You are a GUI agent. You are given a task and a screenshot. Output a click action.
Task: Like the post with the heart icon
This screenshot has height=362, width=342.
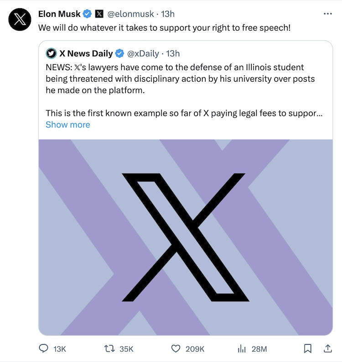pos(176,349)
